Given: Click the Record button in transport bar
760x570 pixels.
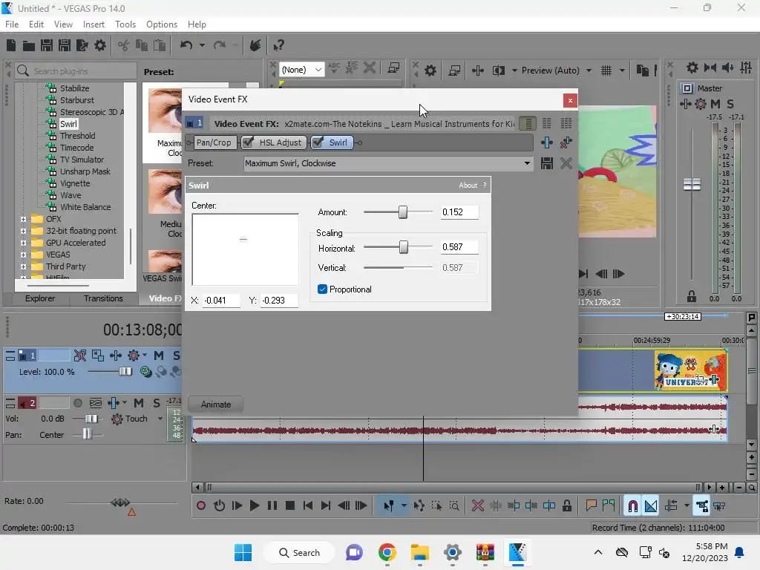Looking at the screenshot, I should (x=200, y=506).
